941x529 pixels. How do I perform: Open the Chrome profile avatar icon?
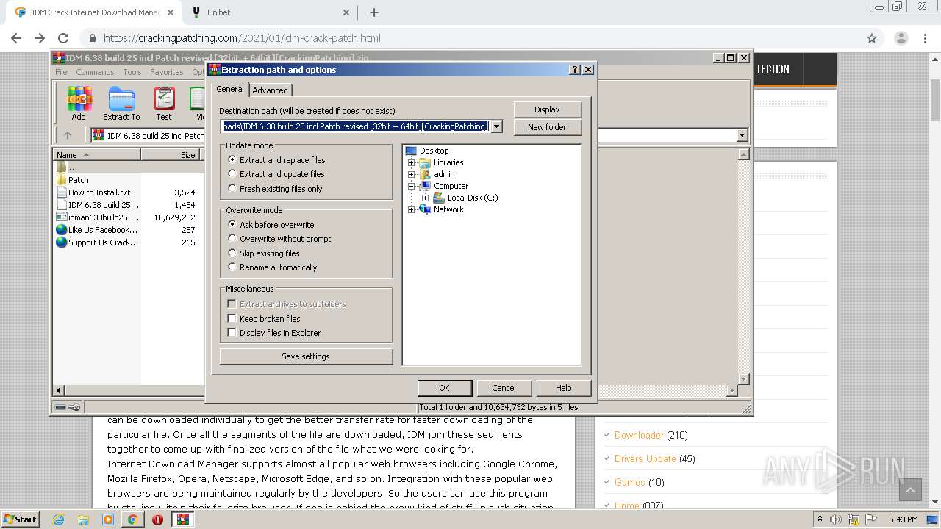tap(901, 38)
